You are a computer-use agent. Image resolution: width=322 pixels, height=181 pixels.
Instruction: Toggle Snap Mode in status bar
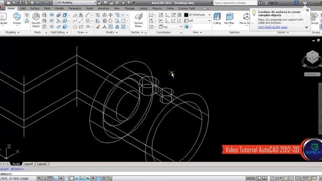point(45,178)
